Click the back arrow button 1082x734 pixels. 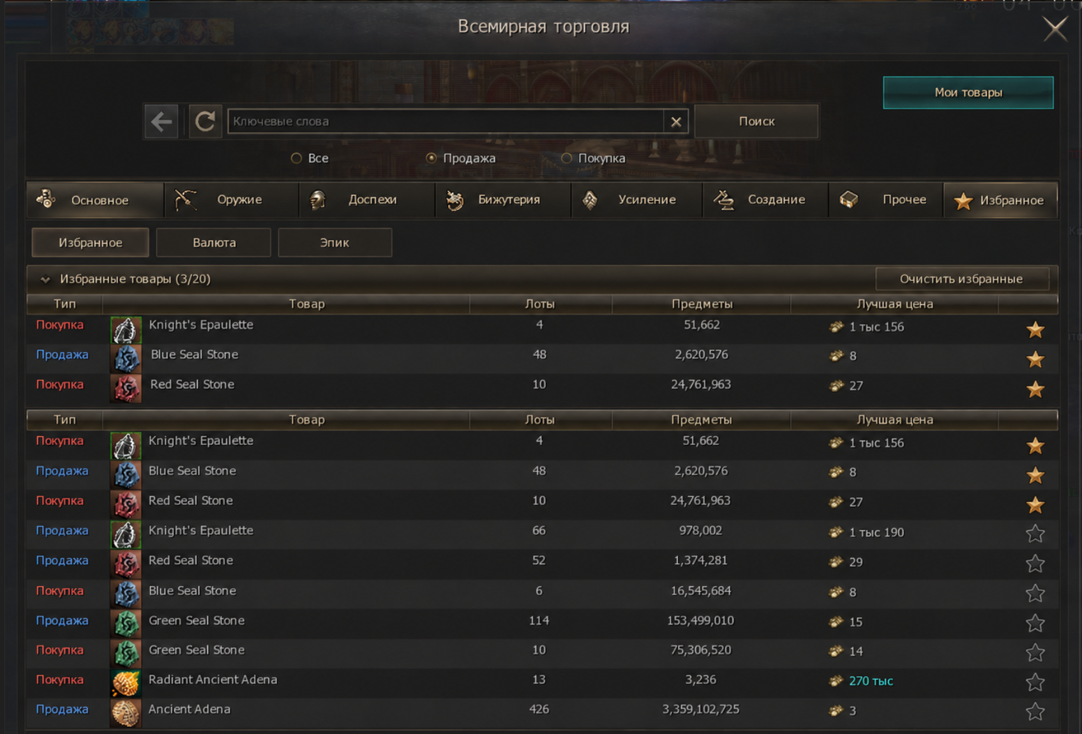tap(162, 121)
